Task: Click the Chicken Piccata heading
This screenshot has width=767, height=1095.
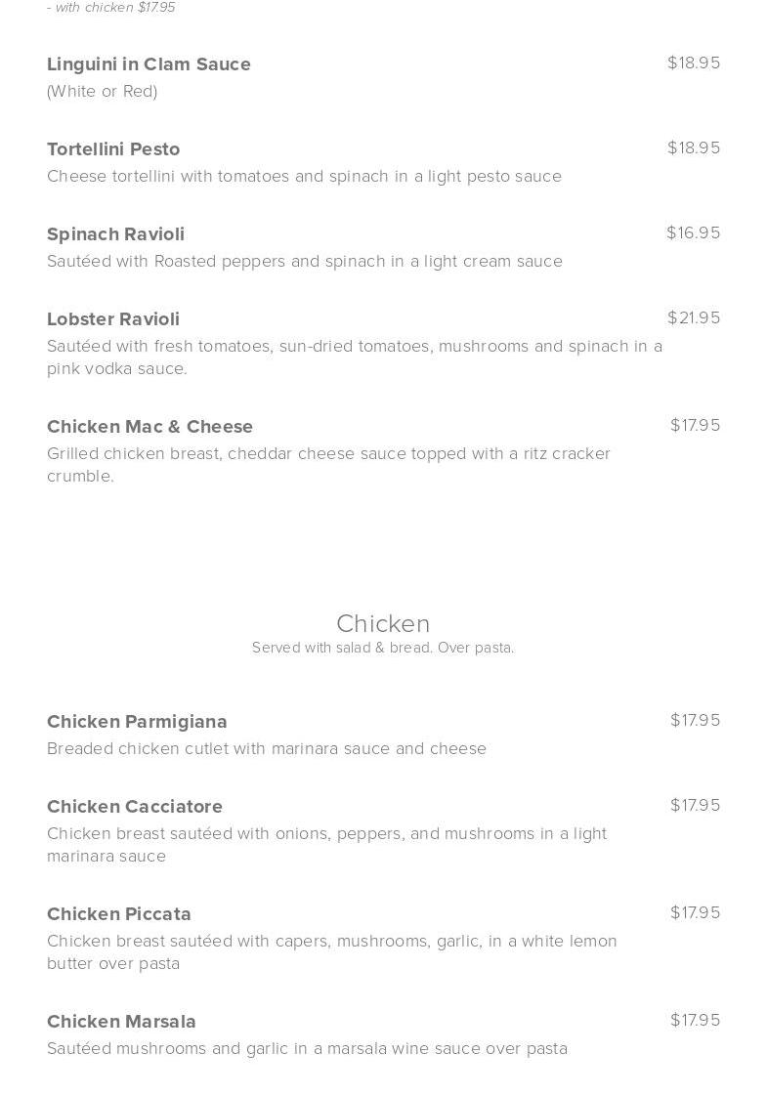Action: click(119, 914)
